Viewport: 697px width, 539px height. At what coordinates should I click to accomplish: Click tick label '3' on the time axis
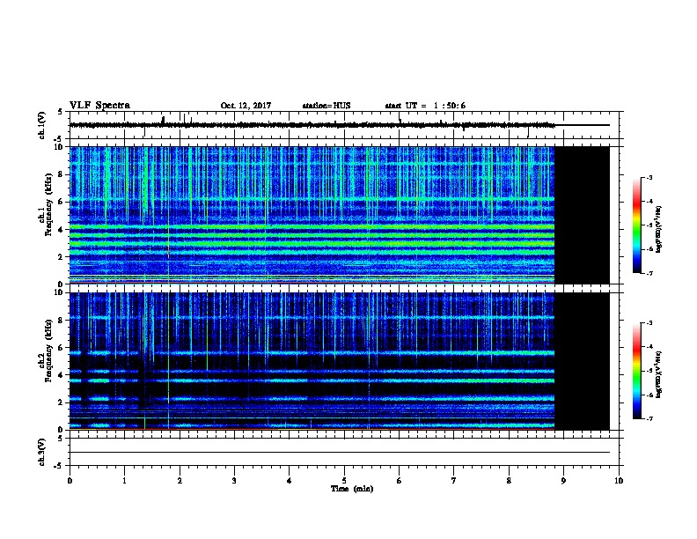pyautogui.click(x=234, y=481)
